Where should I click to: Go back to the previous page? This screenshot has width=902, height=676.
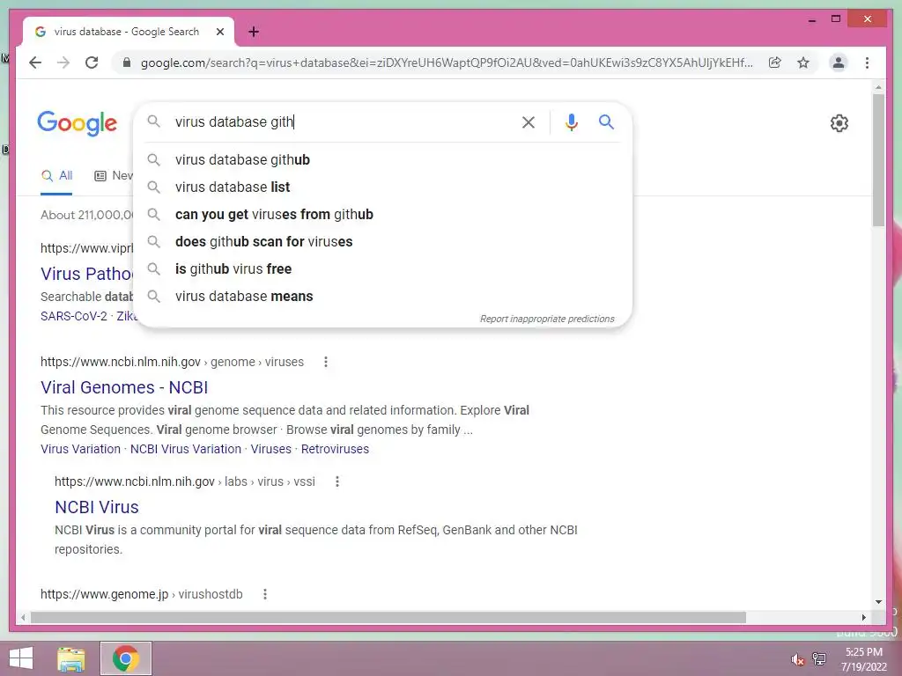35,62
